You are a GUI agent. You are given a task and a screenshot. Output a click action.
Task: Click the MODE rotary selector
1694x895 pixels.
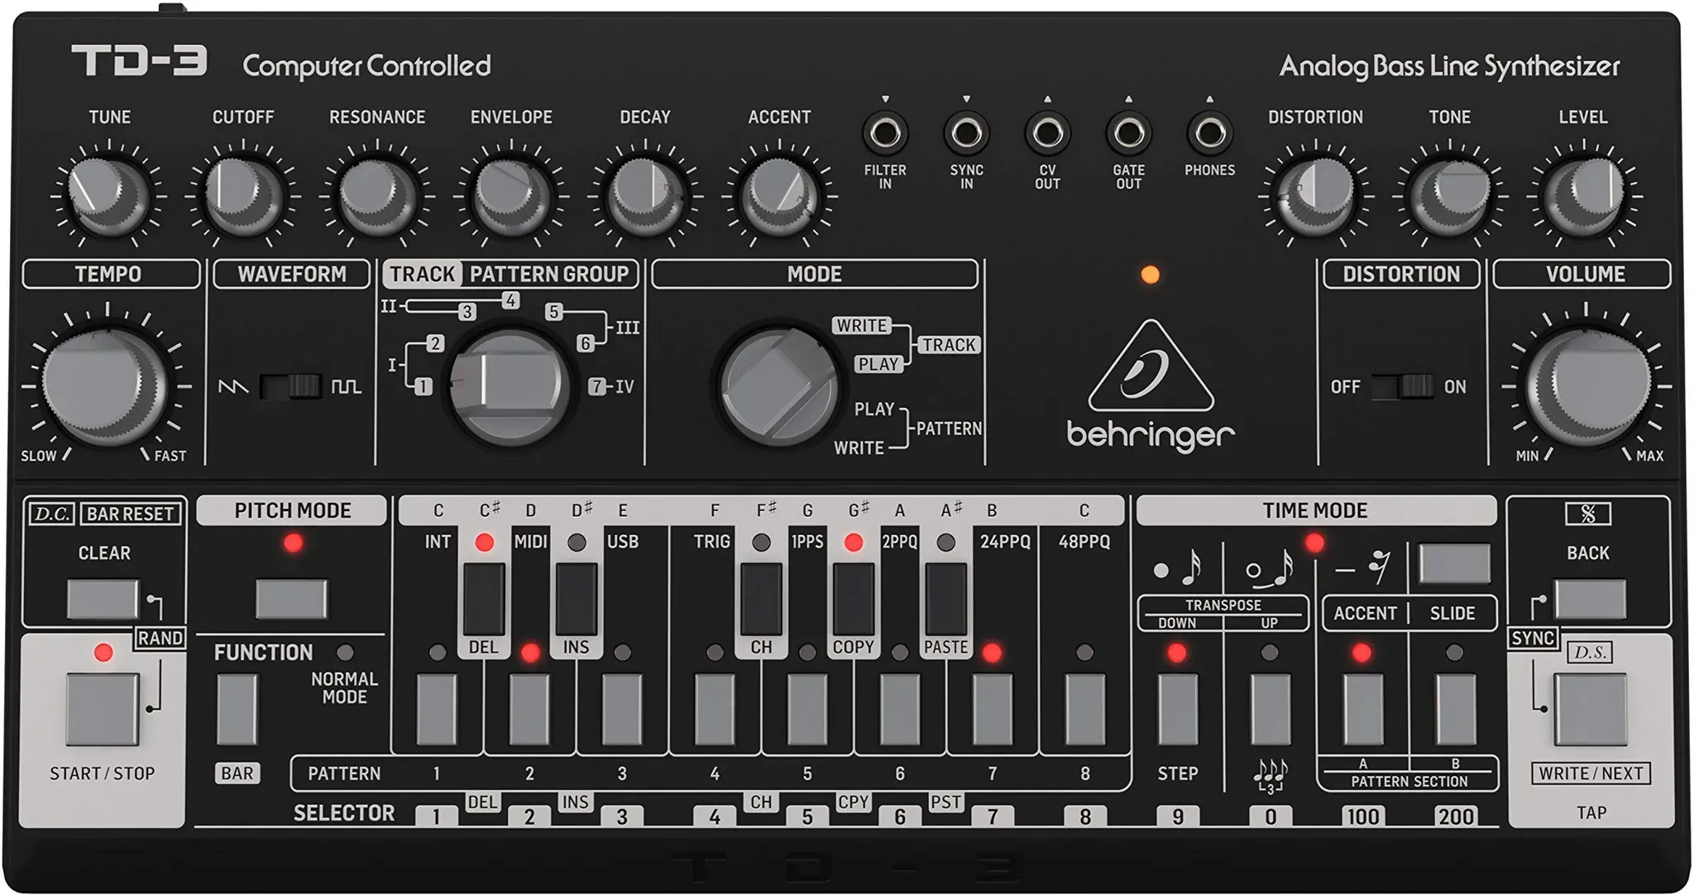coord(778,386)
